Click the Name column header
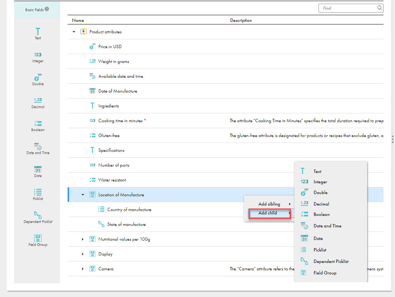The height and width of the screenshot is (297, 395). pyautogui.click(x=78, y=20)
